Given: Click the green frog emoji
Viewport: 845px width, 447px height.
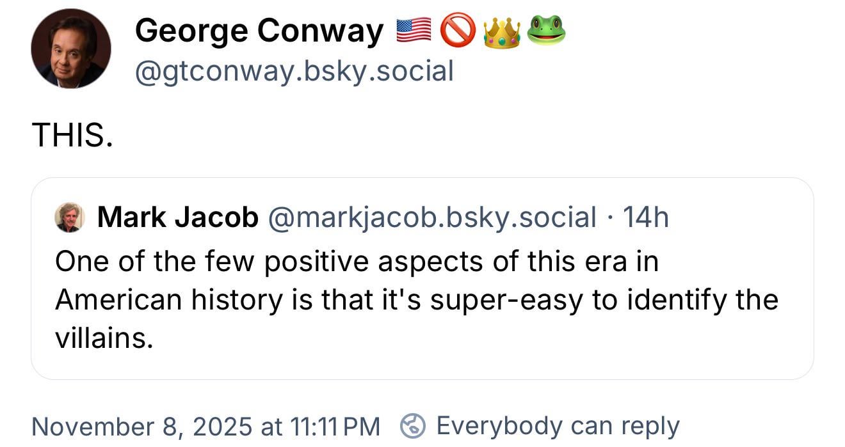Looking at the screenshot, I should coord(546,31).
